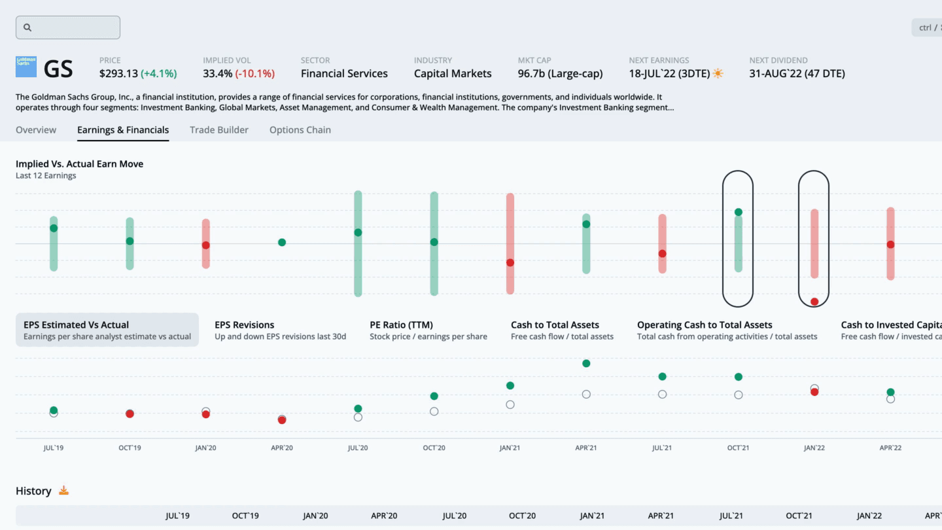Click JAN'21 hollow estimated EPS dot

point(510,404)
